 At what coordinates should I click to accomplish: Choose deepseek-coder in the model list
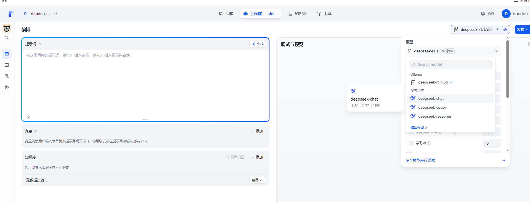coord(450,107)
